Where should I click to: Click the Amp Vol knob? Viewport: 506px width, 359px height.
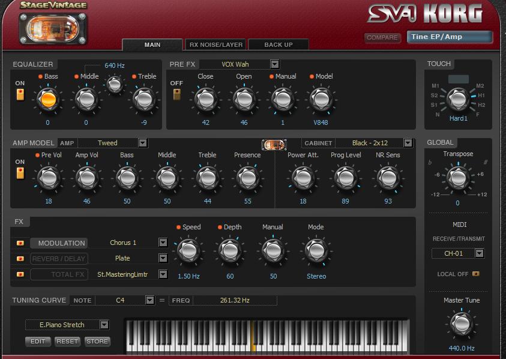coord(87,178)
